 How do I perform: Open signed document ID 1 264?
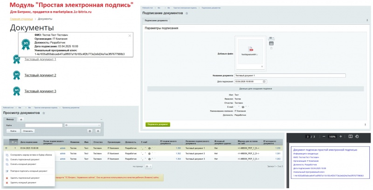click(x=179, y=159)
